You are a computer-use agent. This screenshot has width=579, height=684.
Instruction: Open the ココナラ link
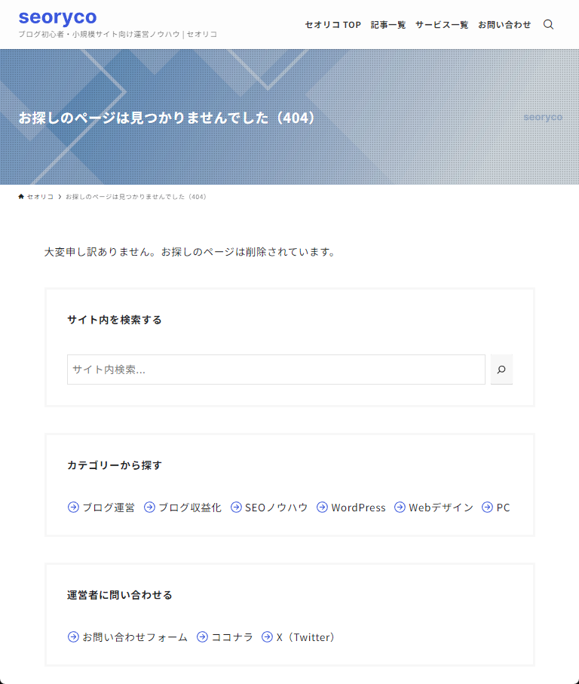pos(232,637)
